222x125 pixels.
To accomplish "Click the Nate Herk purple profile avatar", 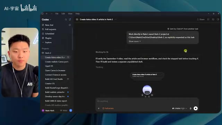I will [x=43, y=110].
